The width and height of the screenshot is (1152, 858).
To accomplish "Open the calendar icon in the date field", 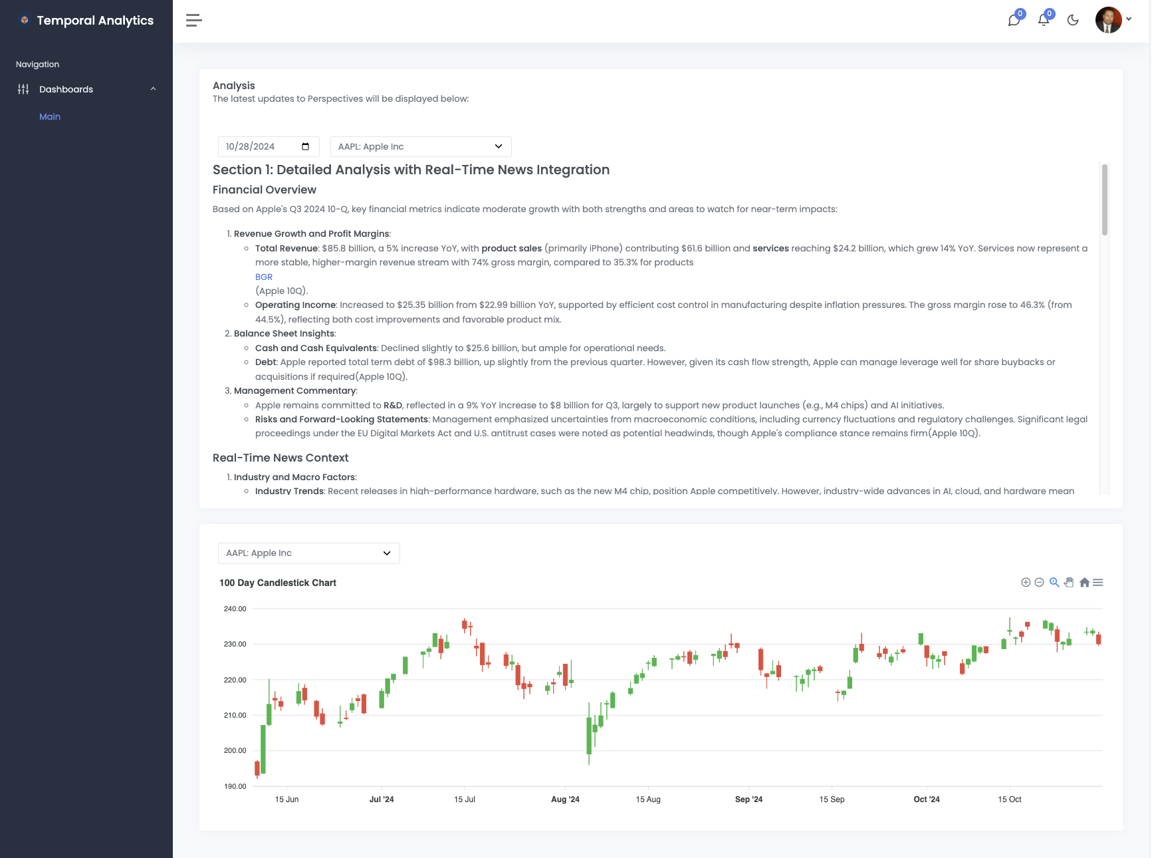I will pos(305,146).
